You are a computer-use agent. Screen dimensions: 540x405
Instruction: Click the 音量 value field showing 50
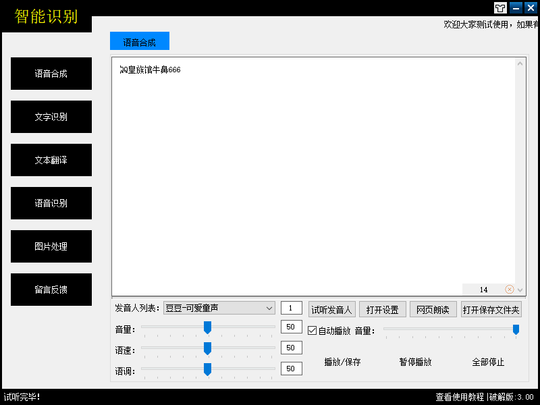point(292,327)
